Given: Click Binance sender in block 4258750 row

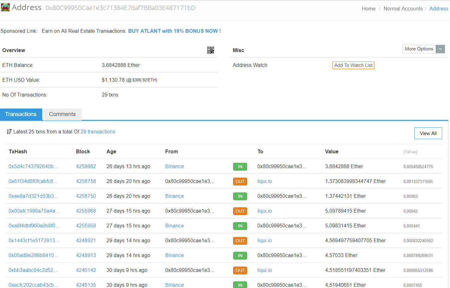Looking at the screenshot, I should tap(174, 196).
